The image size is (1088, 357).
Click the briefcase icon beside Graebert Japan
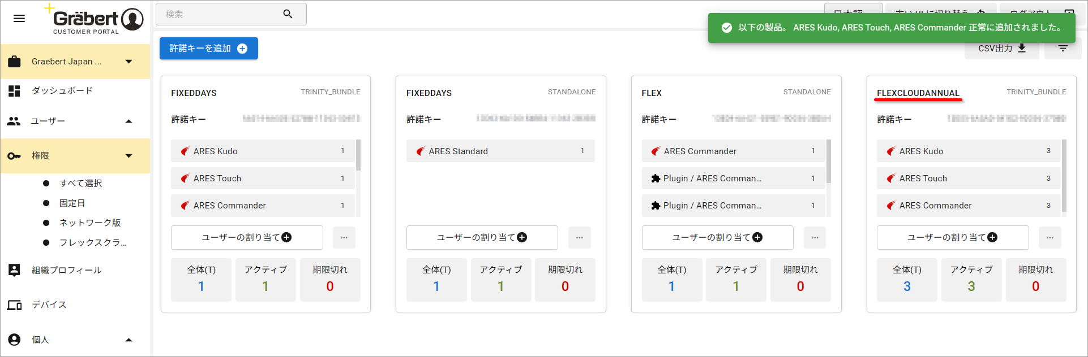click(x=15, y=62)
